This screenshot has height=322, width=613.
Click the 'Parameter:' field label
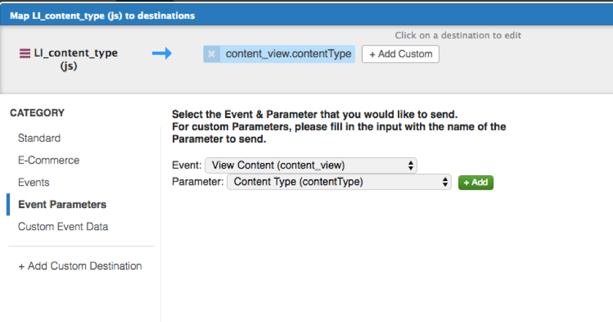pyautogui.click(x=197, y=182)
